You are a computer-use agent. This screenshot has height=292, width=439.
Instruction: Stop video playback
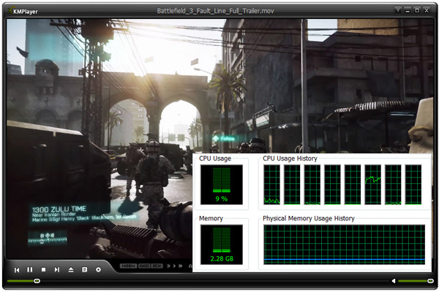tap(43, 269)
